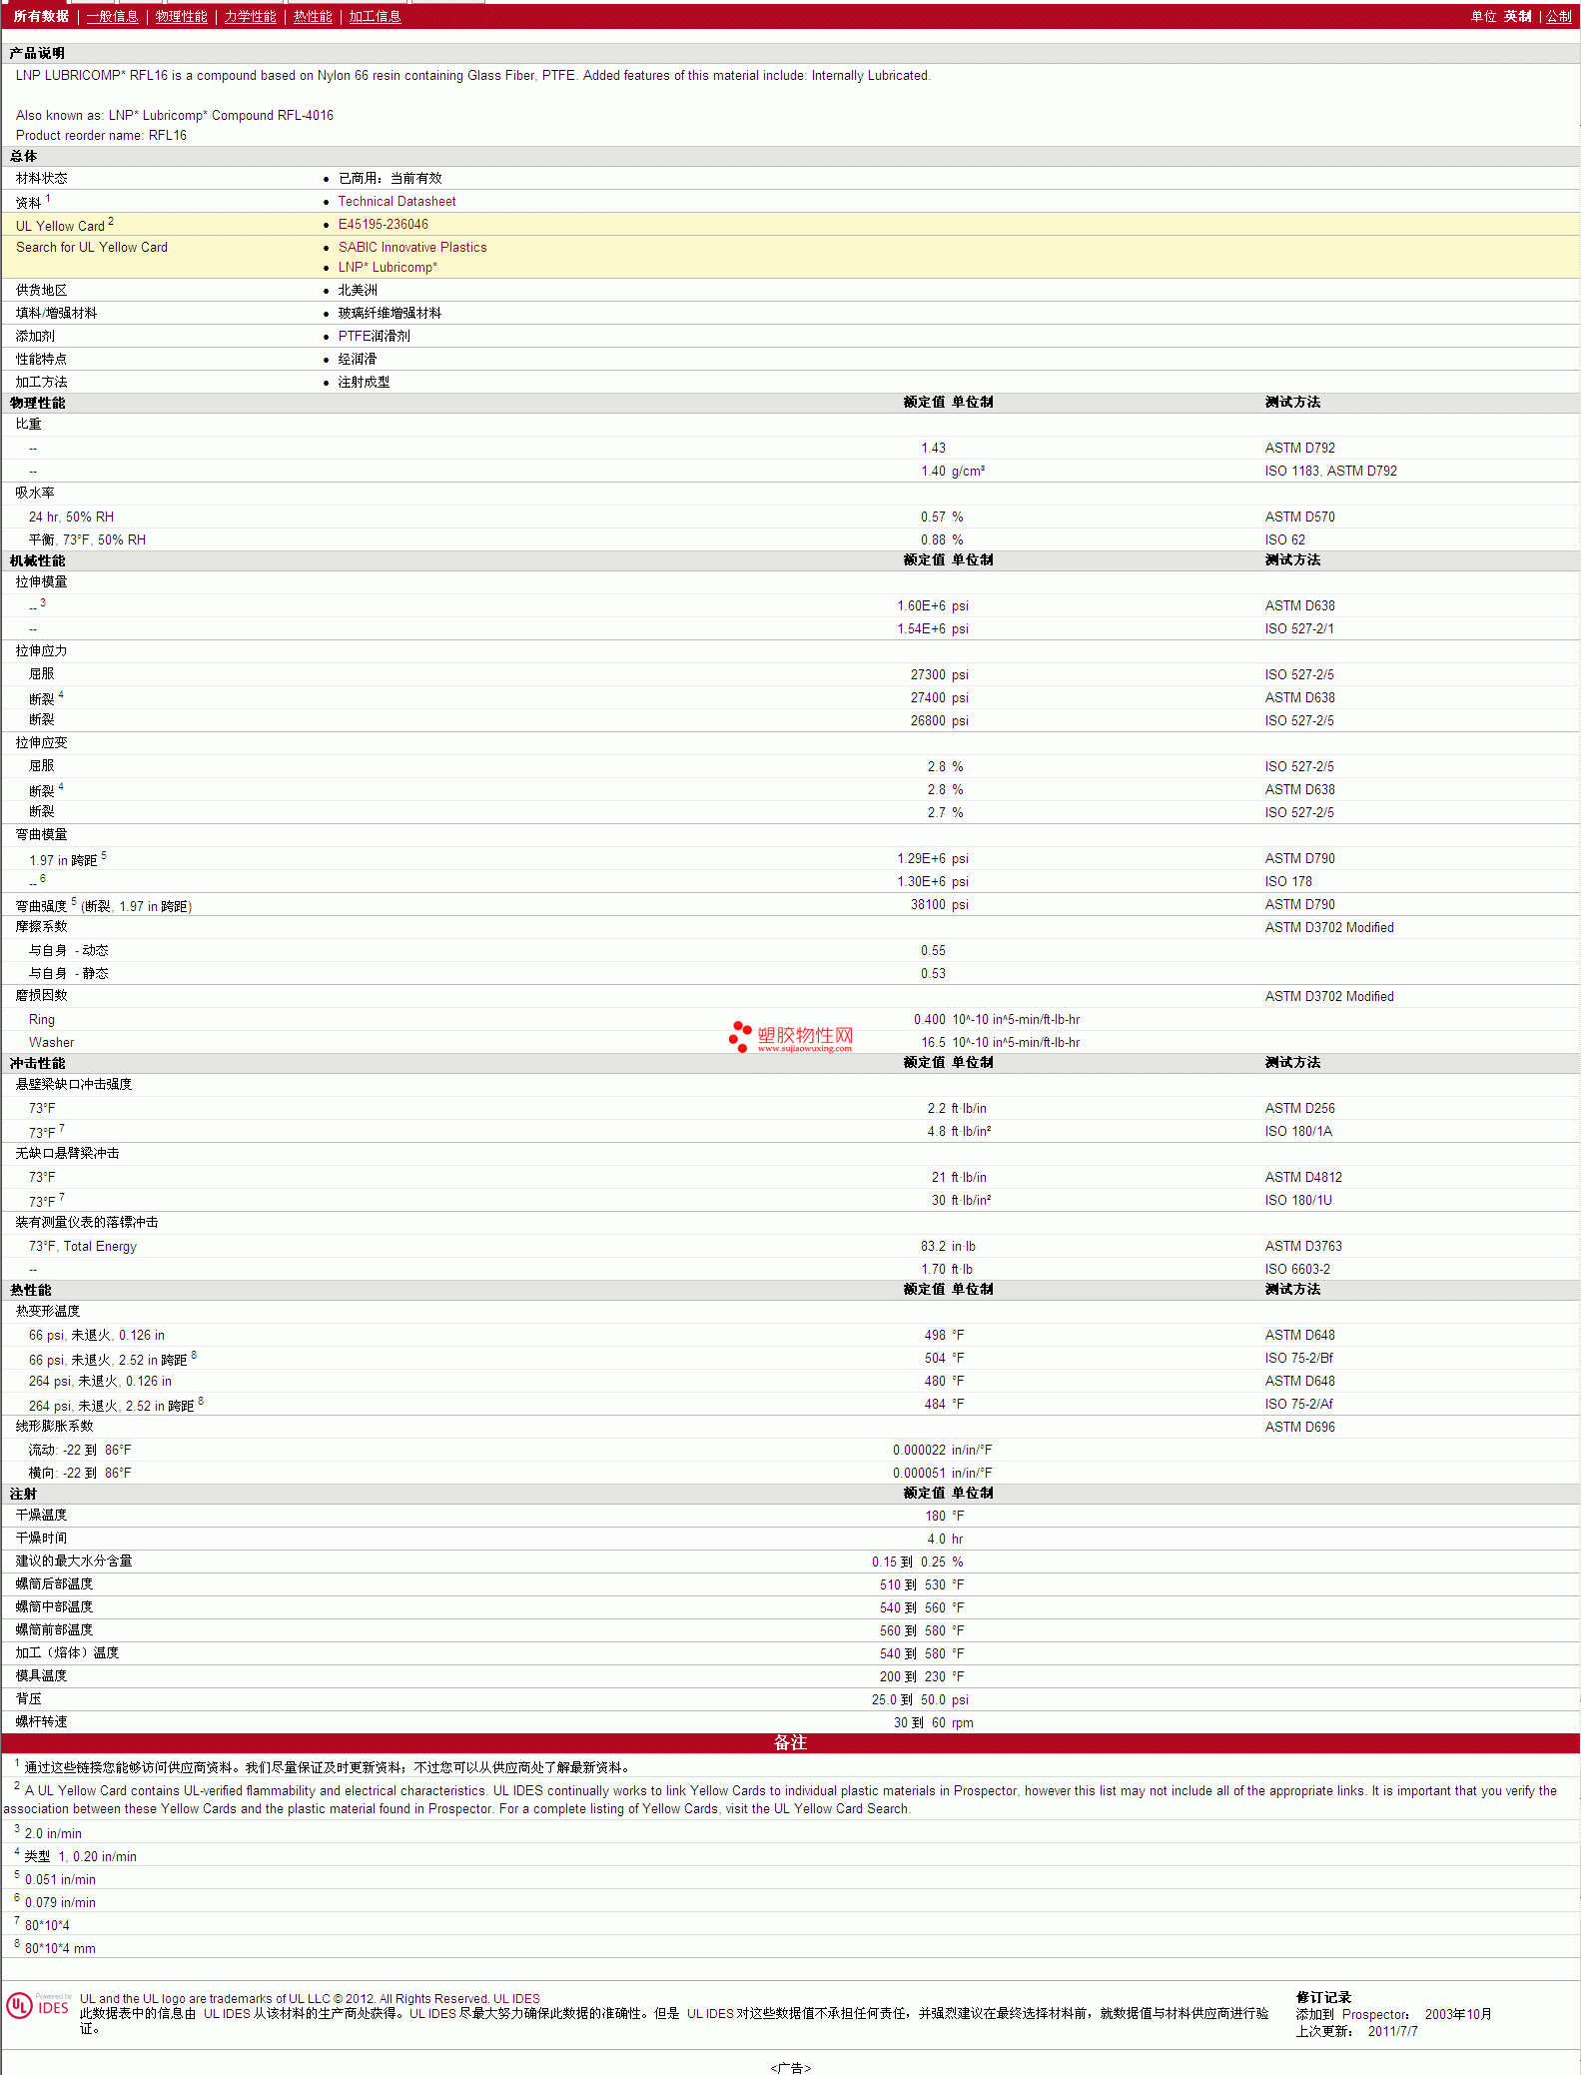Viewport: 1581px width, 2075px height.
Task: Select the Ring wear factor row label
Action: (42, 1020)
